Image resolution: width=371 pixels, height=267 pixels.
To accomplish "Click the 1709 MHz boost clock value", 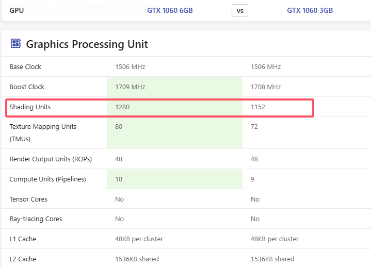I will [x=130, y=87].
